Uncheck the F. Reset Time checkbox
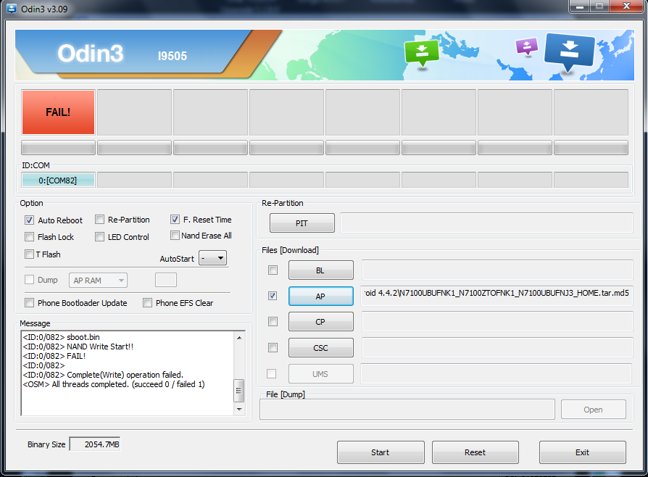This screenshot has height=477, width=648. pyautogui.click(x=175, y=220)
